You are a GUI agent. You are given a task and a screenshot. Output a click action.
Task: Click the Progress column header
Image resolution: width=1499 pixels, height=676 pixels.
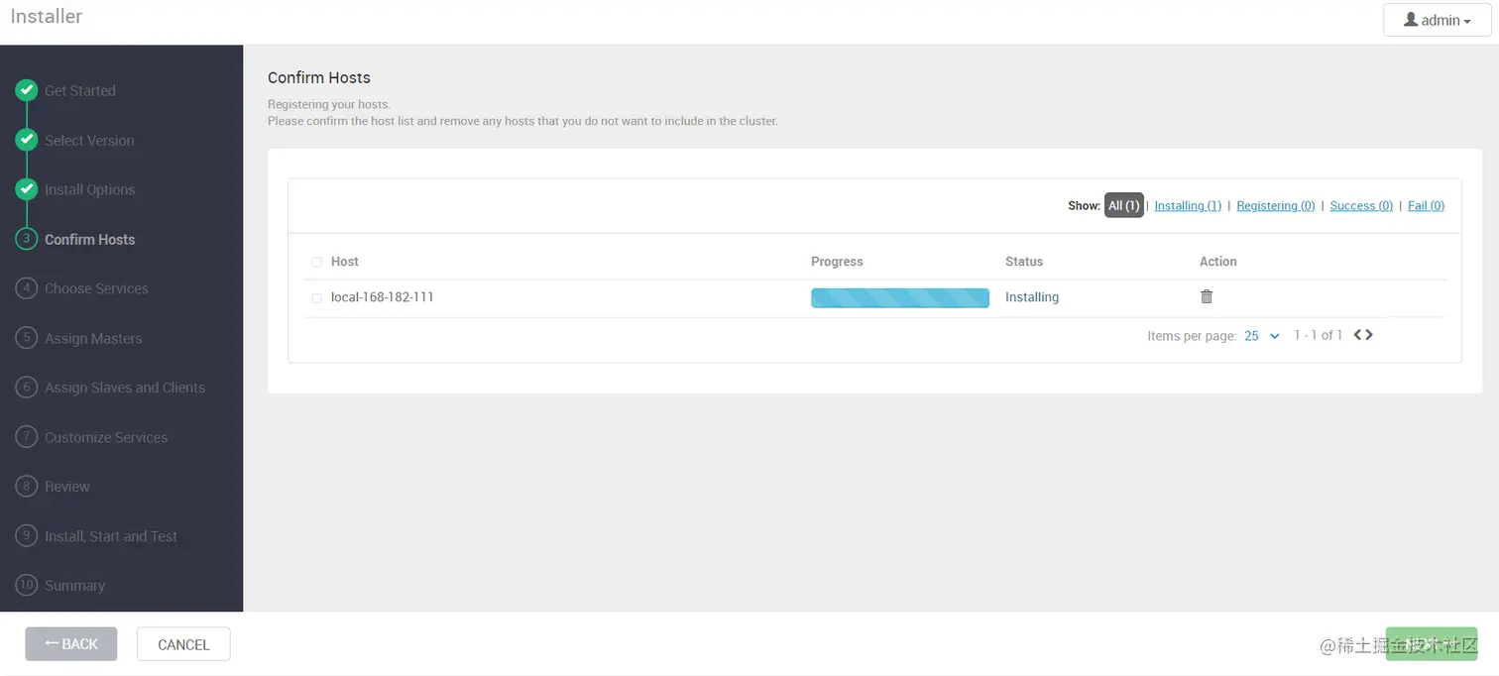click(837, 262)
